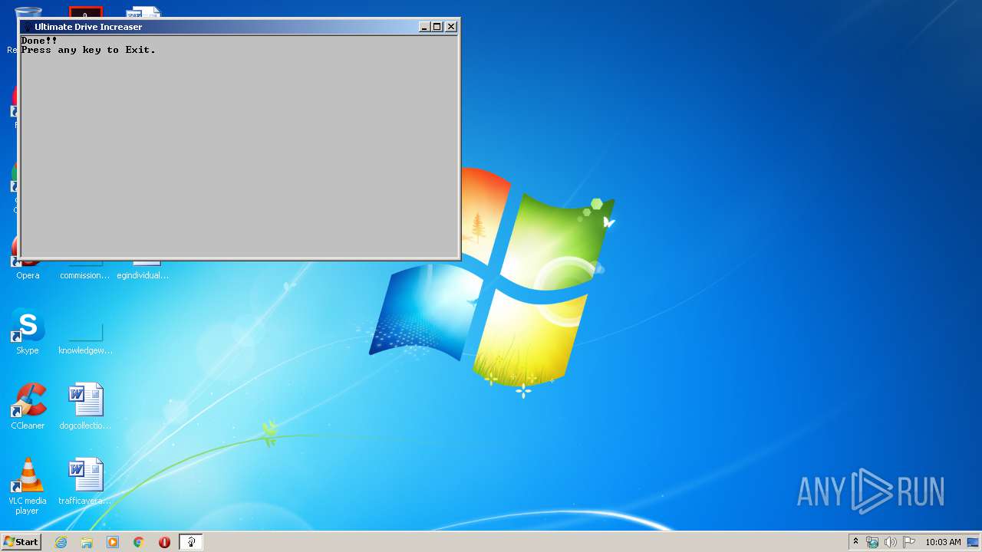Click the Ultimate Drive Increaser taskbar button

pyautogui.click(x=191, y=542)
